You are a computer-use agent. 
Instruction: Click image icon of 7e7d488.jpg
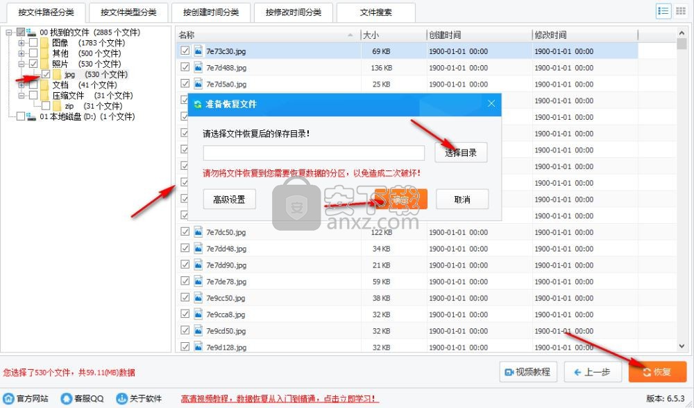[x=198, y=68]
